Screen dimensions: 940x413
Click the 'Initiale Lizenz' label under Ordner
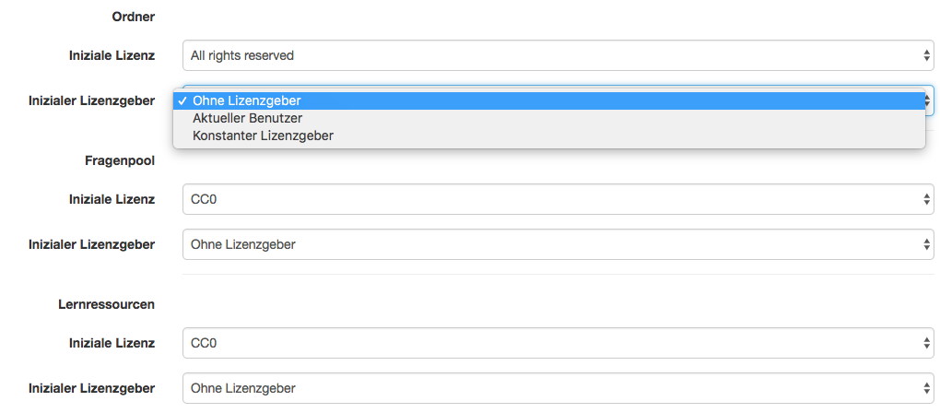point(112,55)
